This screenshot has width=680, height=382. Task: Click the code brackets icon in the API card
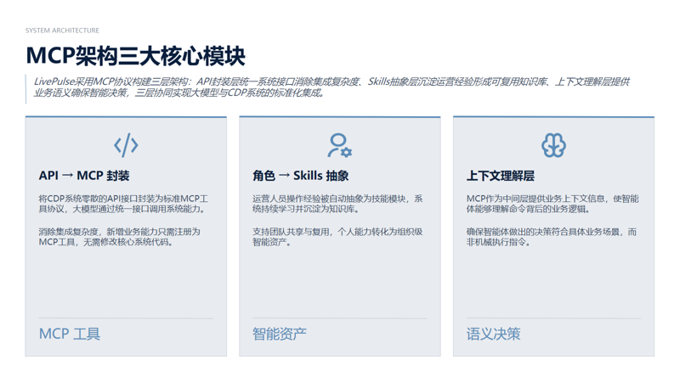(126, 145)
